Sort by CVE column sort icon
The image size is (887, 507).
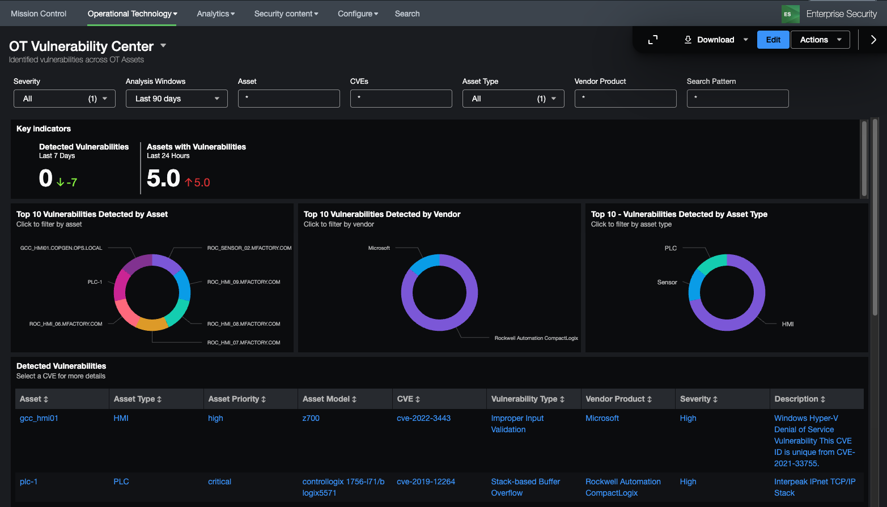coord(418,399)
